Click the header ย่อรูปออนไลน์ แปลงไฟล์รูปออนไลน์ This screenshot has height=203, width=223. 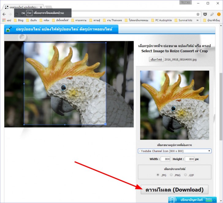64,29
